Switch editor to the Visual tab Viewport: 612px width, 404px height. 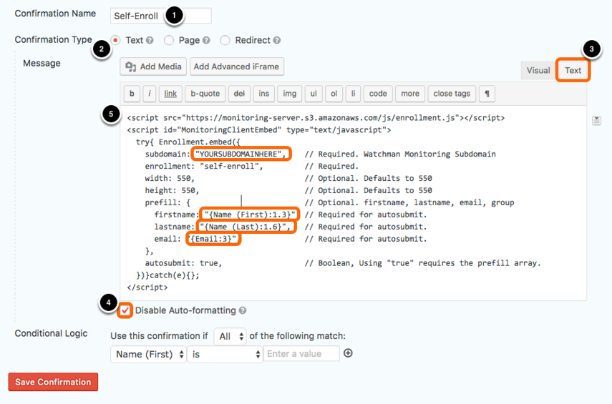[538, 71]
